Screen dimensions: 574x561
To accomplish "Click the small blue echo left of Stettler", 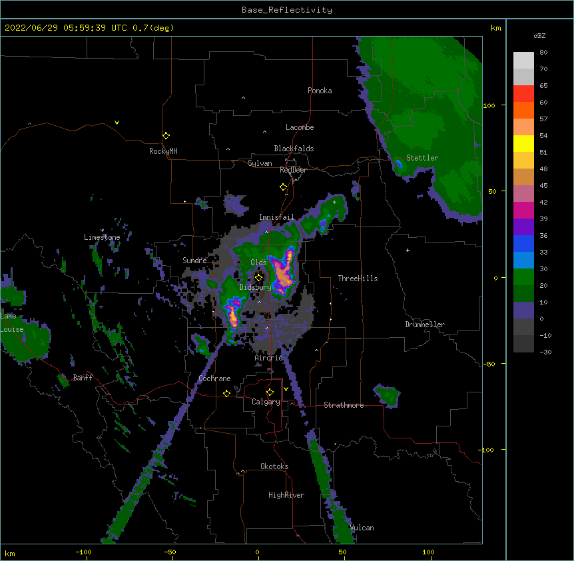I will pos(399,164).
